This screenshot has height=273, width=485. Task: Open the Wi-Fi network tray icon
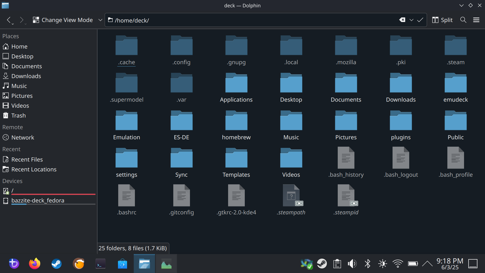[398, 264]
